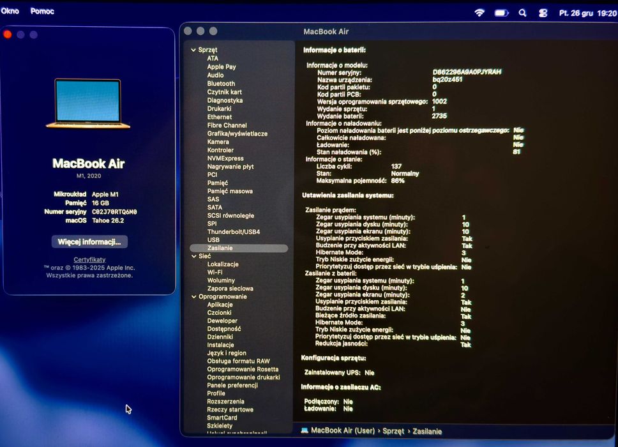
Task: Select Obsługa formatu RAW in sidebar
Action: pos(238,361)
